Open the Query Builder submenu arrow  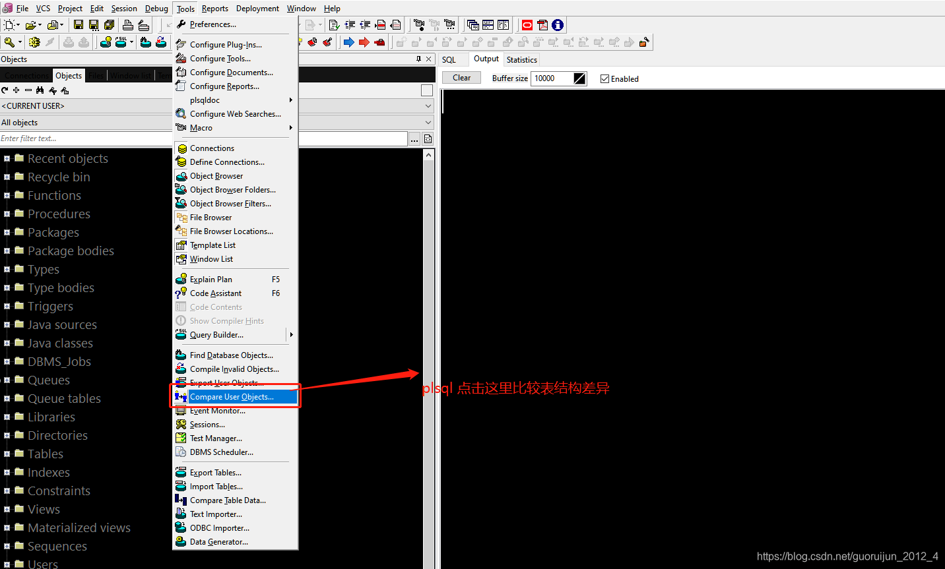[291, 335]
